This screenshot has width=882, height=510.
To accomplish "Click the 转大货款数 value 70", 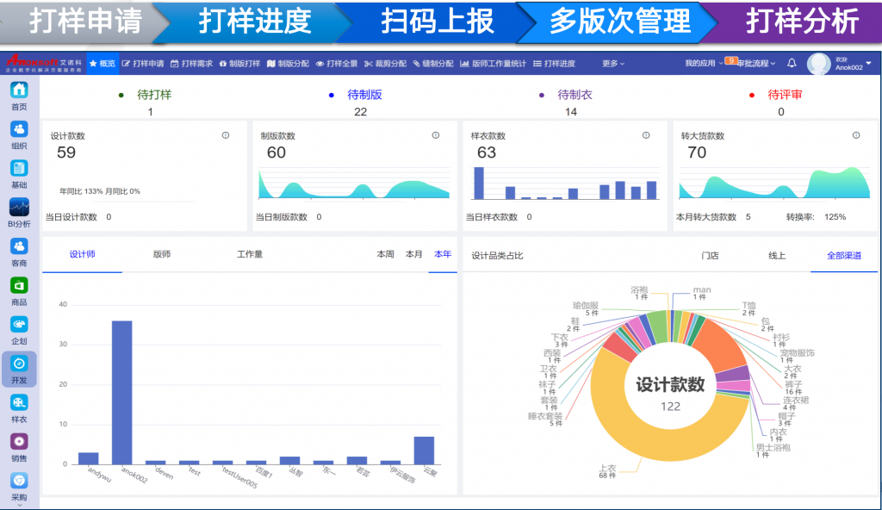I will 697,152.
